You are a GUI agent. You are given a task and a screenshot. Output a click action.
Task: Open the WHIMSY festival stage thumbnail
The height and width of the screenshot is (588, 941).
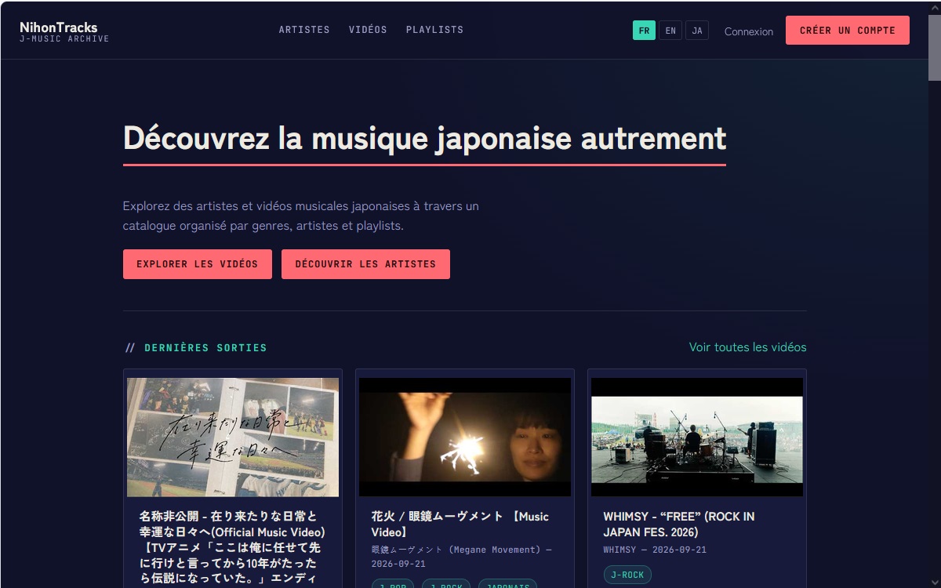tap(697, 437)
